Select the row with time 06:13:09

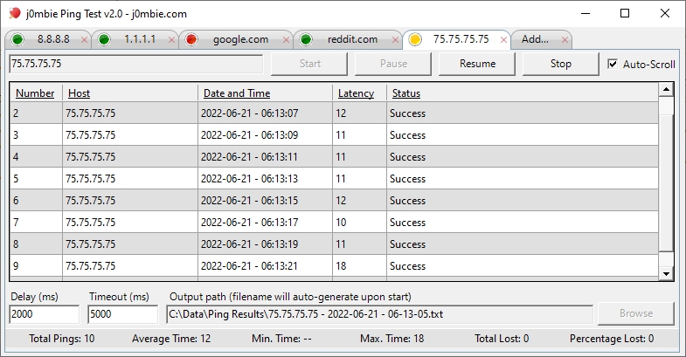(x=334, y=135)
